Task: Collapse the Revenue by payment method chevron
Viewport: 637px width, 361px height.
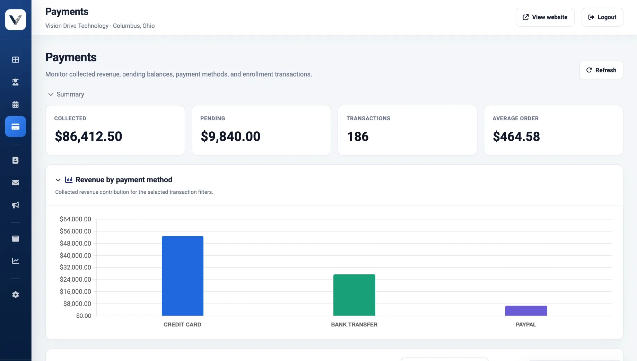Action: click(x=58, y=180)
